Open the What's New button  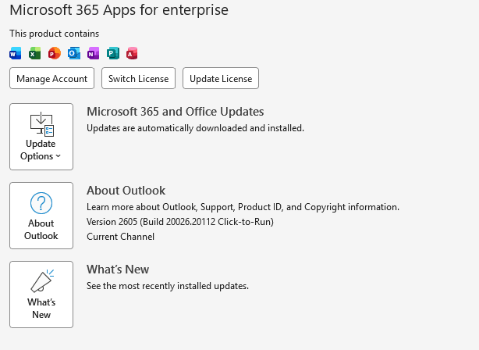pos(41,295)
